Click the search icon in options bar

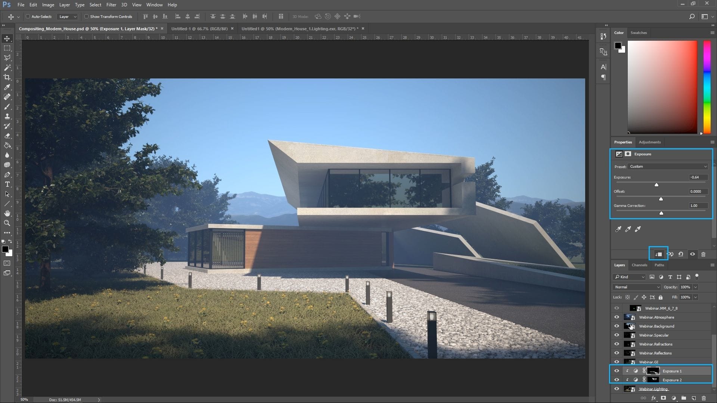[692, 16]
